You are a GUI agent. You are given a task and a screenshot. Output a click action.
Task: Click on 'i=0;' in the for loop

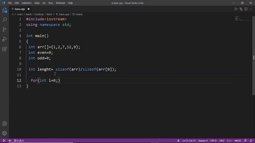pyautogui.click(x=53, y=80)
